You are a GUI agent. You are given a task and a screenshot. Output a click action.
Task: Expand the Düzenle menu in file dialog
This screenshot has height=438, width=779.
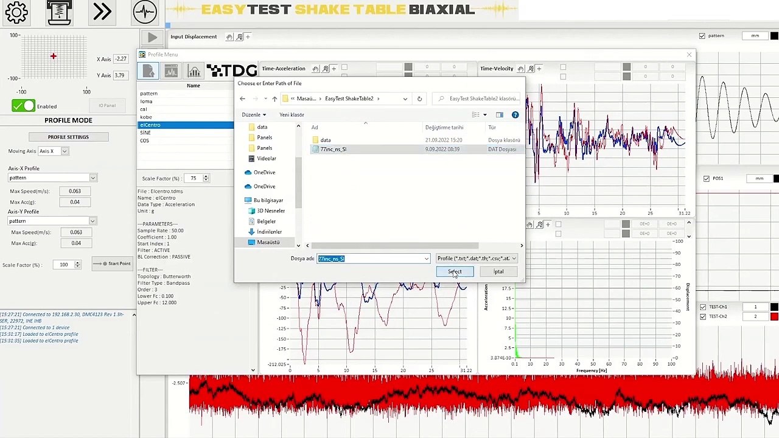pyautogui.click(x=254, y=115)
